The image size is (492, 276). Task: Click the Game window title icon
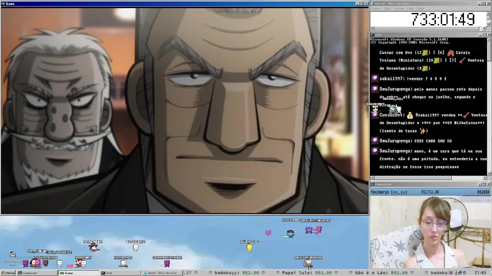[x=3, y=3]
